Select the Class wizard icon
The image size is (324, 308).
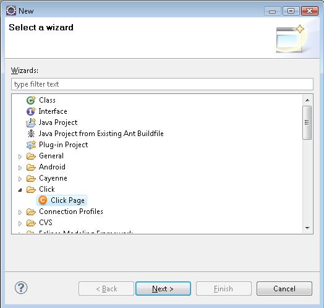31,100
